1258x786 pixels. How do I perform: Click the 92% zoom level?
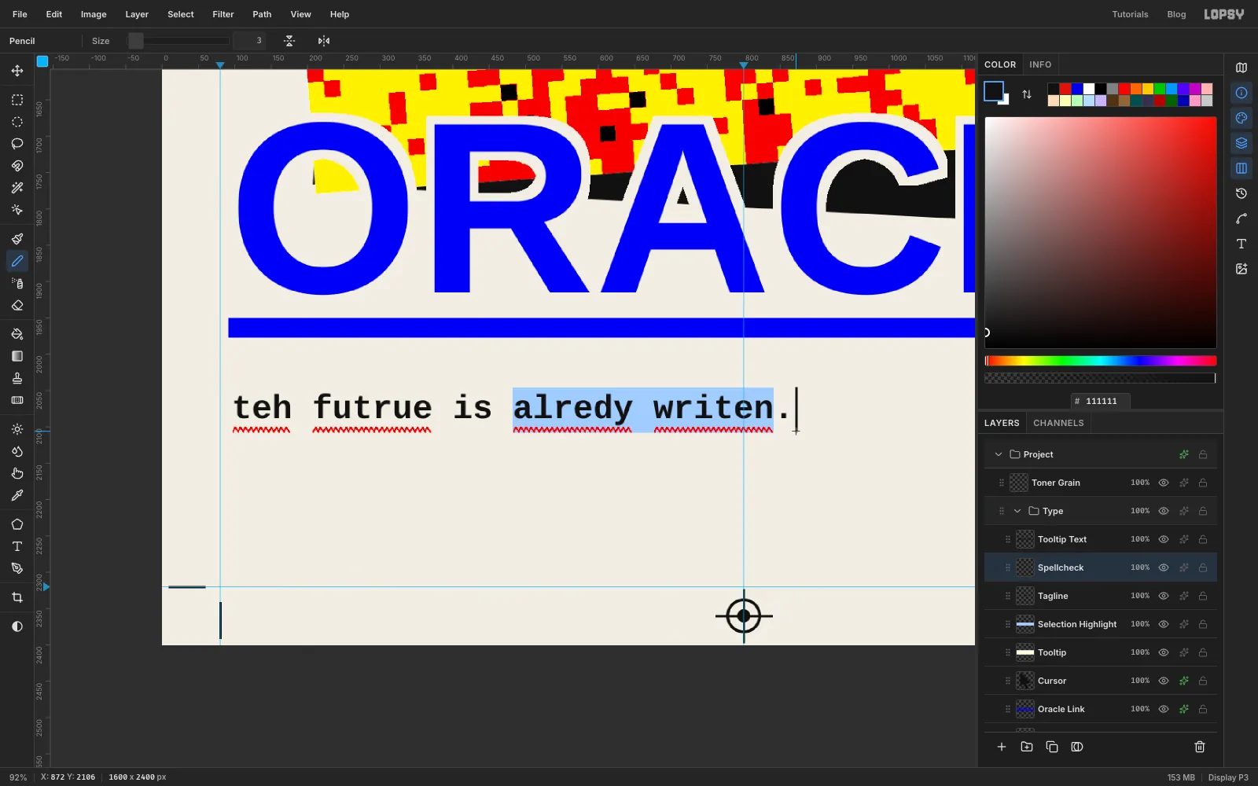[x=18, y=777]
